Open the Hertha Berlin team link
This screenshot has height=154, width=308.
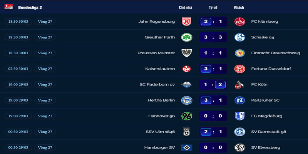[x=161, y=100]
